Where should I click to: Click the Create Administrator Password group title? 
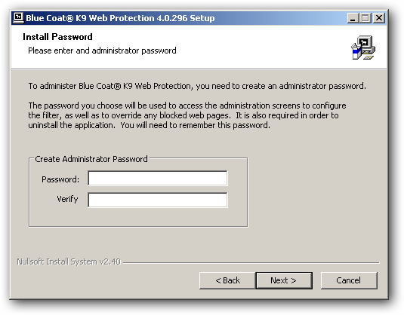pos(91,159)
